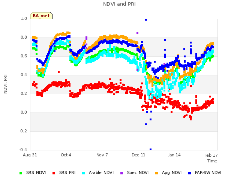The image size is (240, 180).
Task: Click blue outlier point at -0.4 bottom
Action: 151,149
